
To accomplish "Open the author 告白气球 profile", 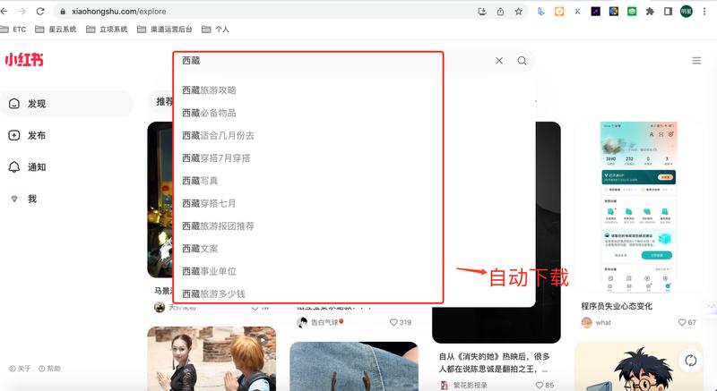I will point(320,323).
